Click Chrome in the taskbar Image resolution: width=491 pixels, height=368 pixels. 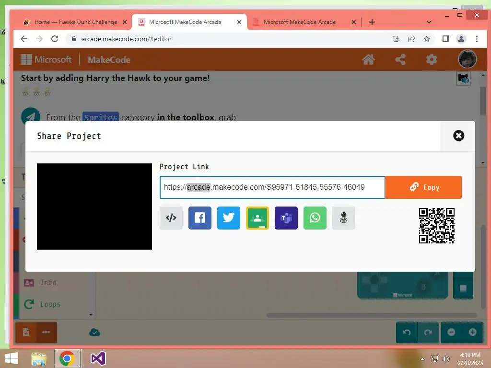[x=67, y=358]
